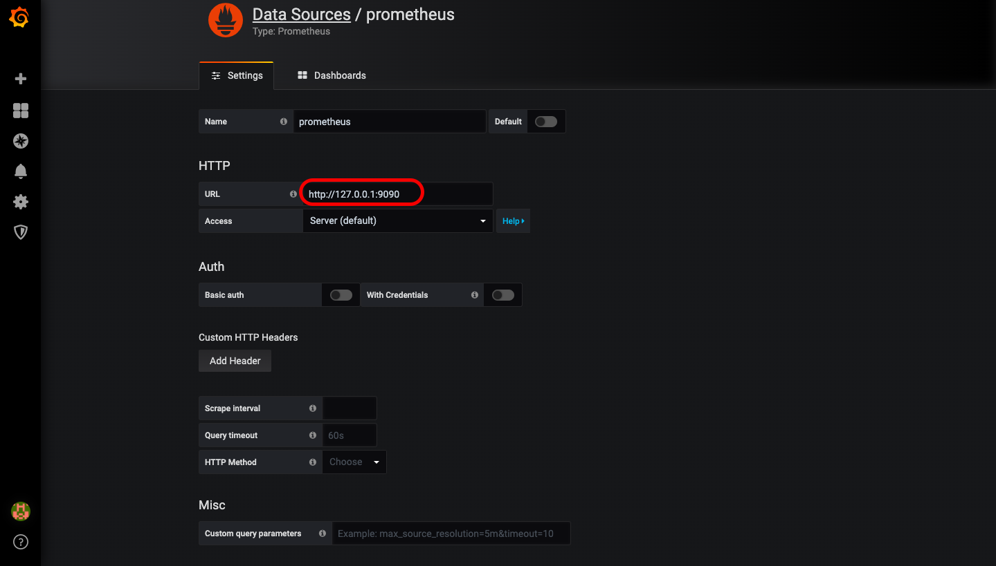Switch to the Settings tab
The image size is (996, 566).
click(x=237, y=75)
